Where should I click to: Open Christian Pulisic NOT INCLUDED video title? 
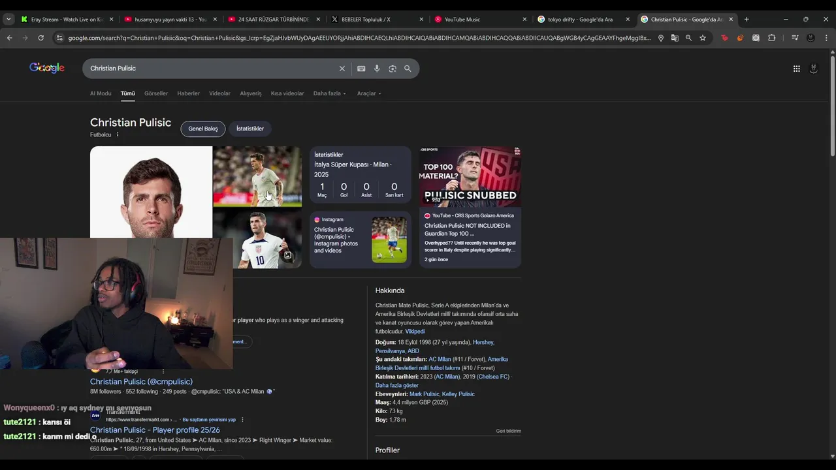point(468,229)
